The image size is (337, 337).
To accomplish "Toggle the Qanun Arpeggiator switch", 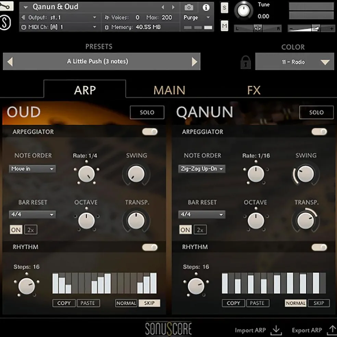I will (319, 132).
